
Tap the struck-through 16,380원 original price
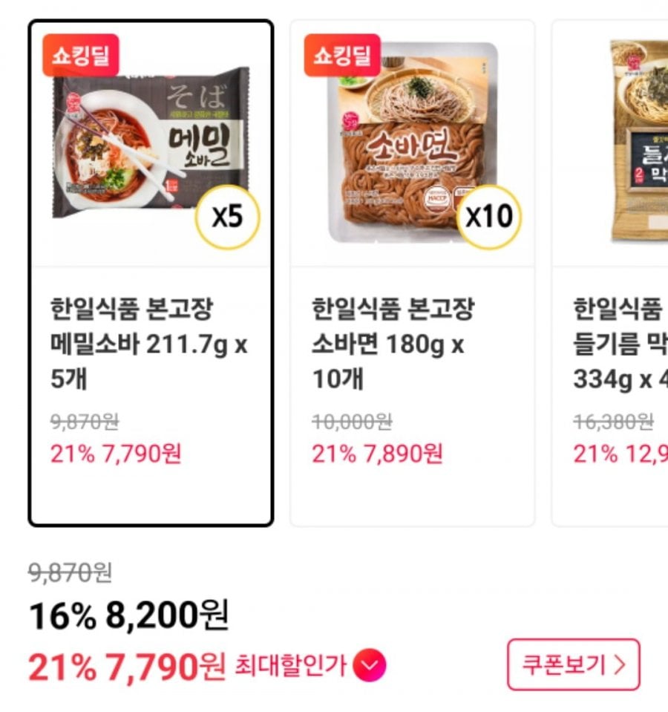(x=613, y=422)
